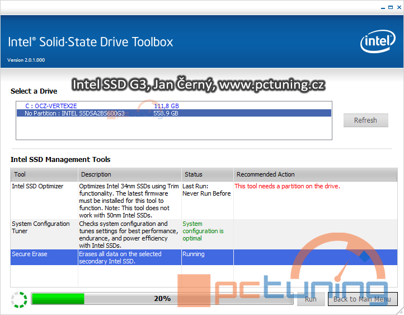404x315 pixels.
Task: Click the 'Running' status of Secure Erase
Action: pos(194,254)
